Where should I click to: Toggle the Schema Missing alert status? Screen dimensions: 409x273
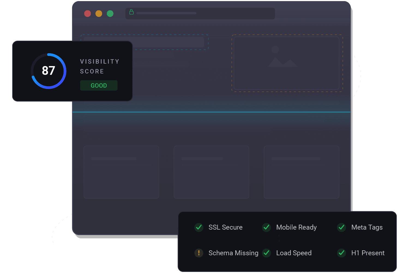coord(199,253)
